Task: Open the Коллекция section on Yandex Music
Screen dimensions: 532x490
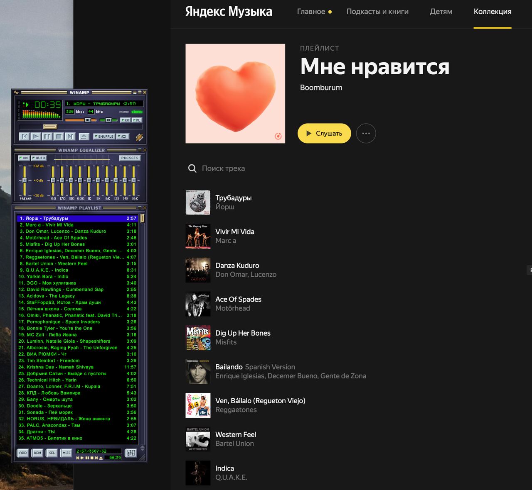Action: (x=492, y=12)
